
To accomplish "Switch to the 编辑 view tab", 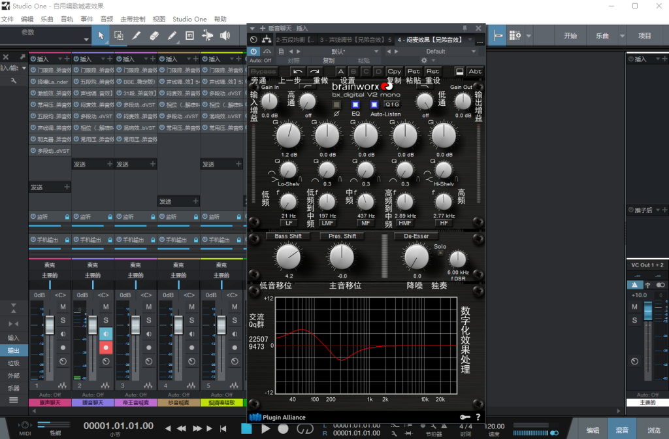I will [x=593, y=430].
